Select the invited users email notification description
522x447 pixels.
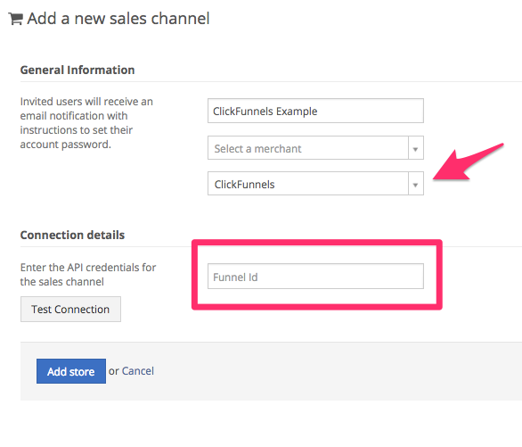coord(86,123)
